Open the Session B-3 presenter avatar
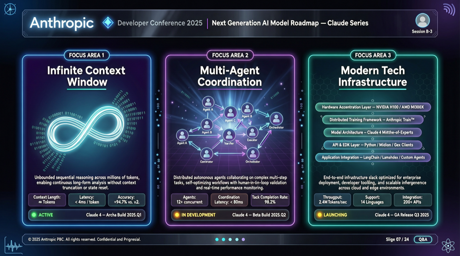Screen dimensions: 460x256 422,20
